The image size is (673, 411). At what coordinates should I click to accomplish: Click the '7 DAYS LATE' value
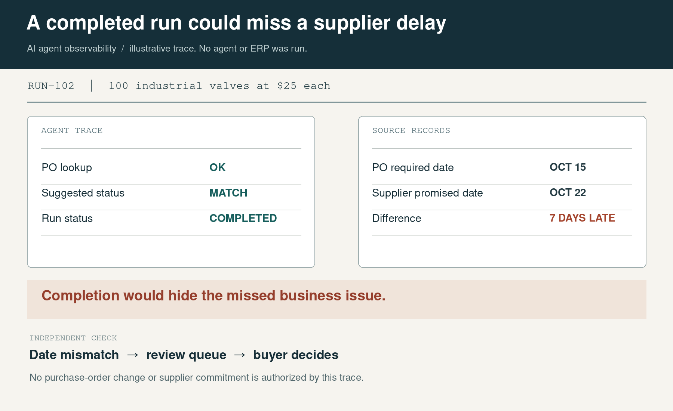(x=582, y=218)
